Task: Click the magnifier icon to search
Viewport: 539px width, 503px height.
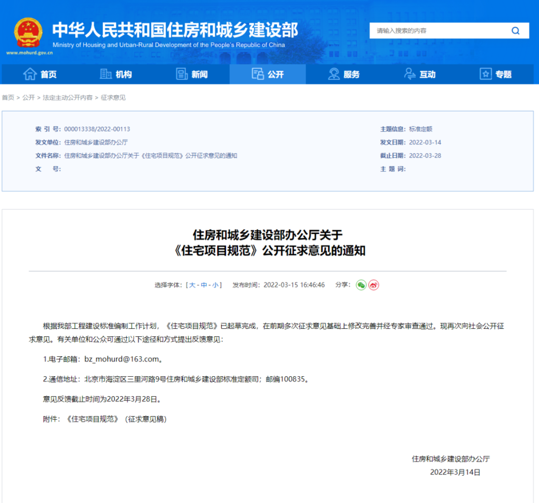Action: [515, 31]
